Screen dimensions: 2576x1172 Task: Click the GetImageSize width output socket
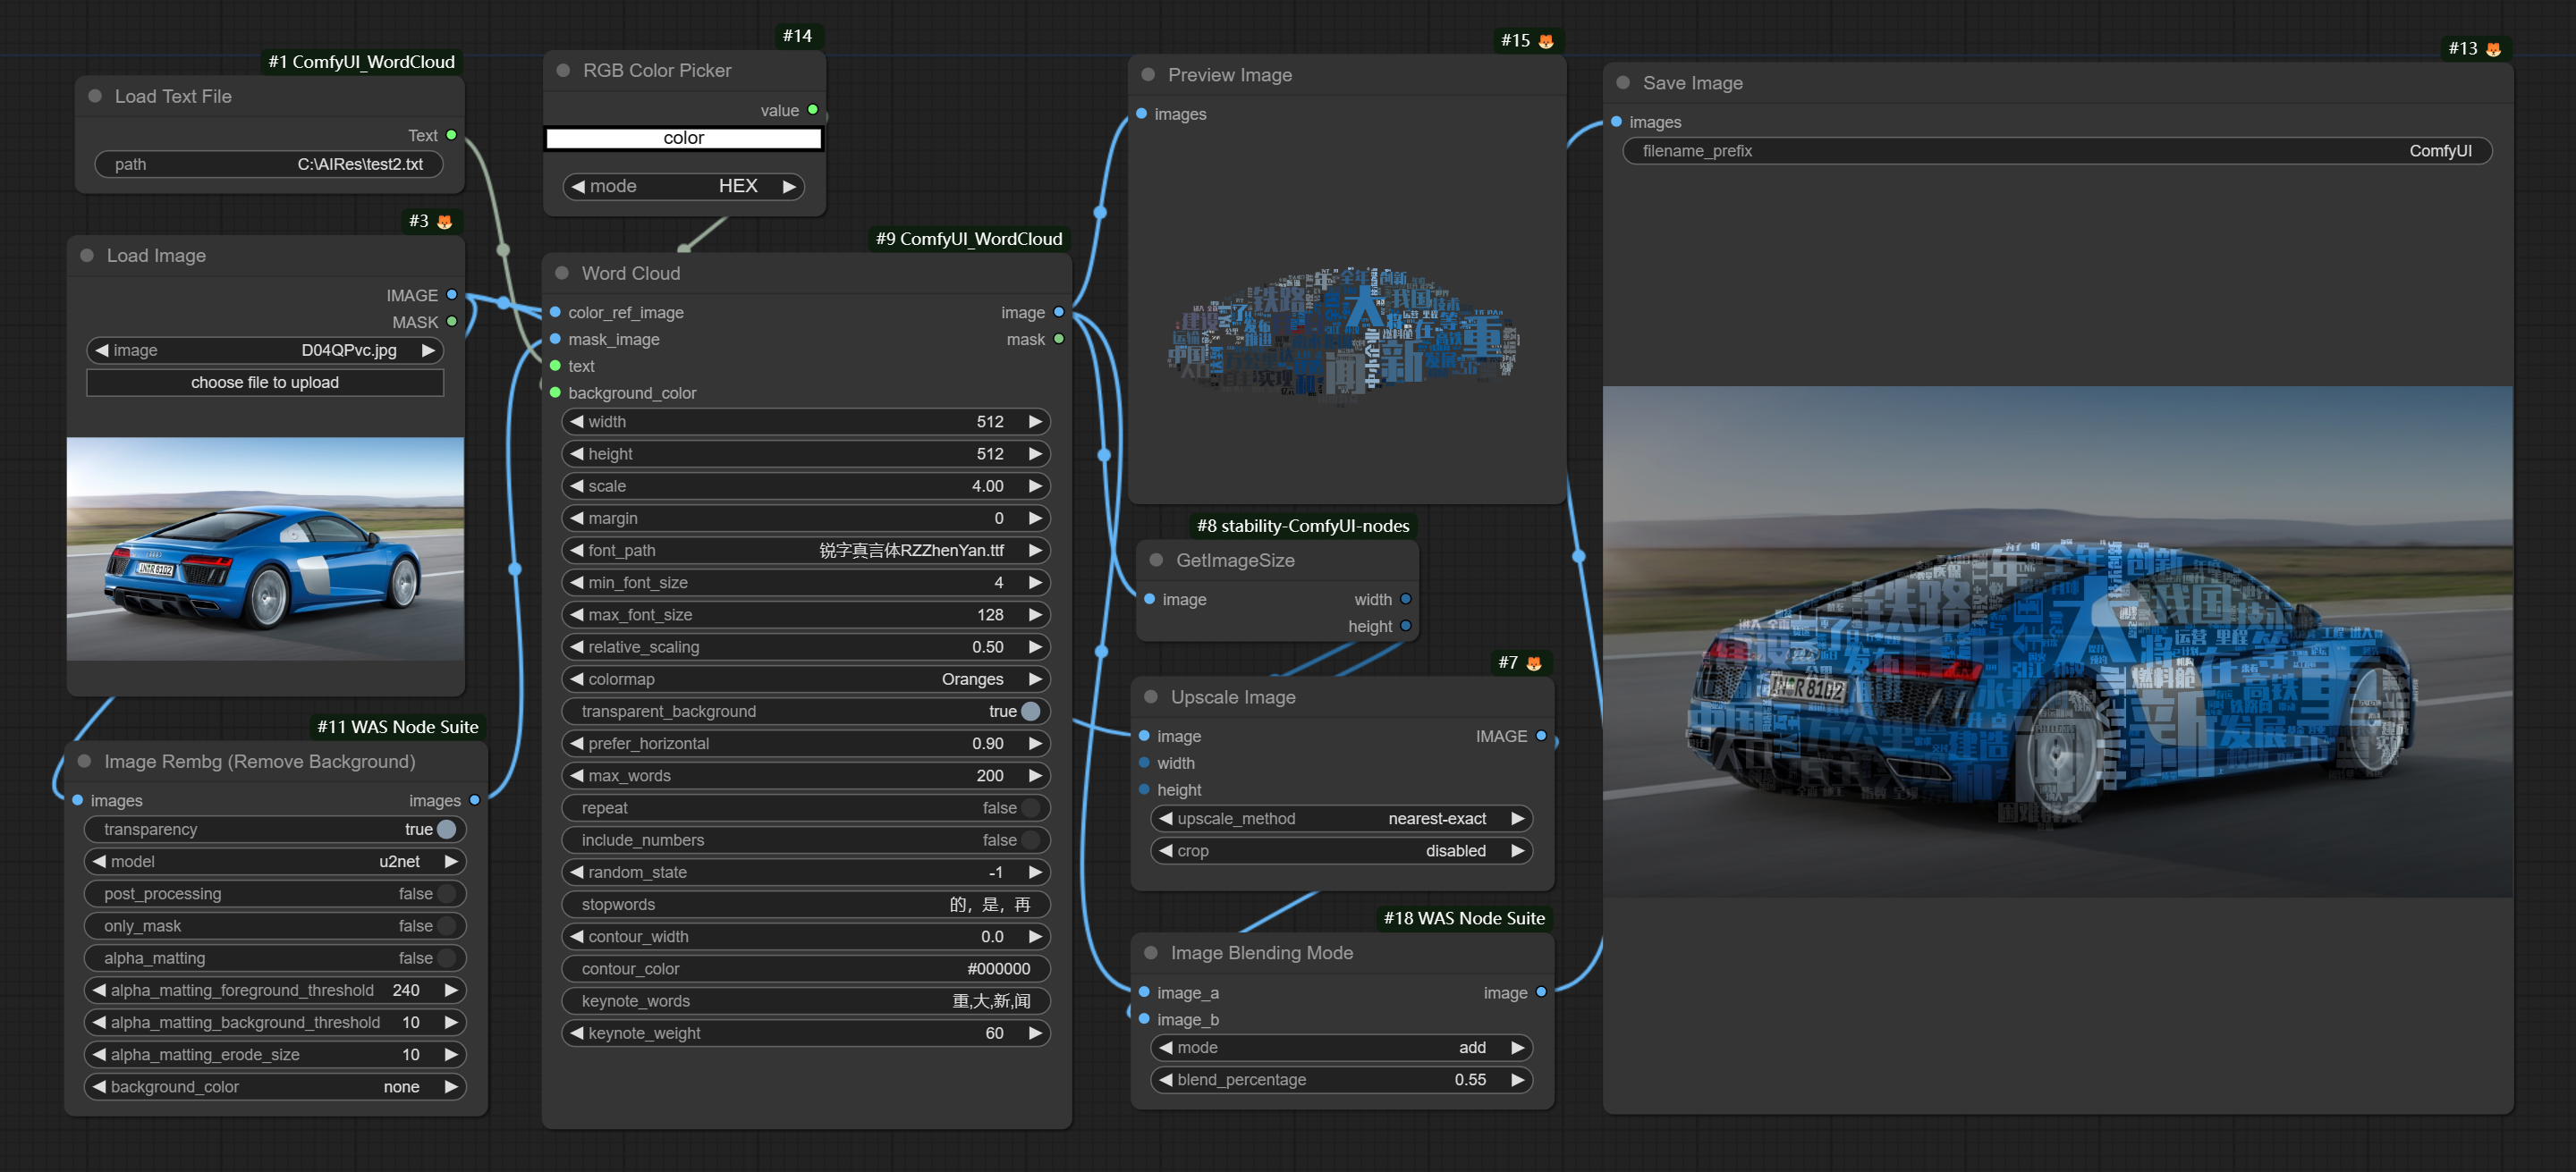tap(1406, 598)
